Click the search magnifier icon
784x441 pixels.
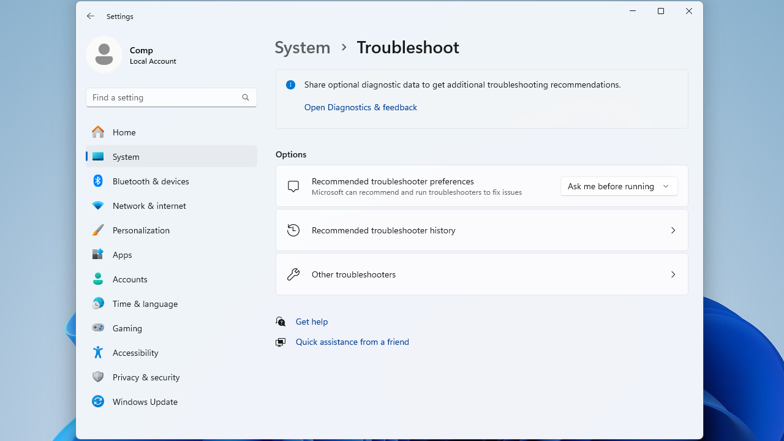click(x=246, y=97)
